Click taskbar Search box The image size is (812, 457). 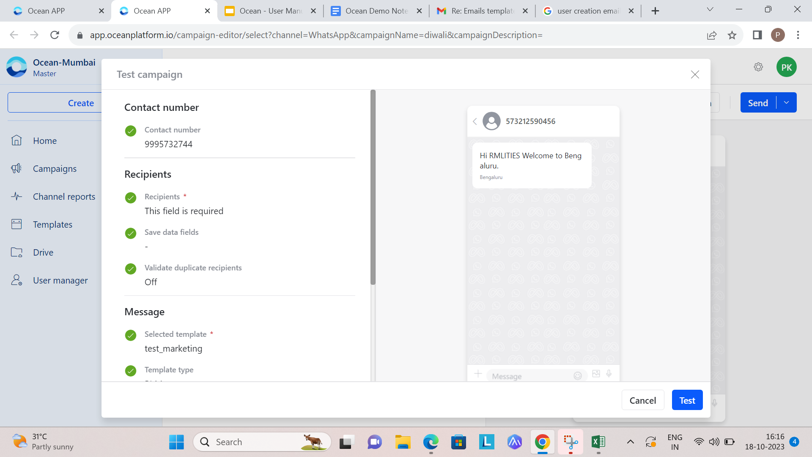(262, 442)
